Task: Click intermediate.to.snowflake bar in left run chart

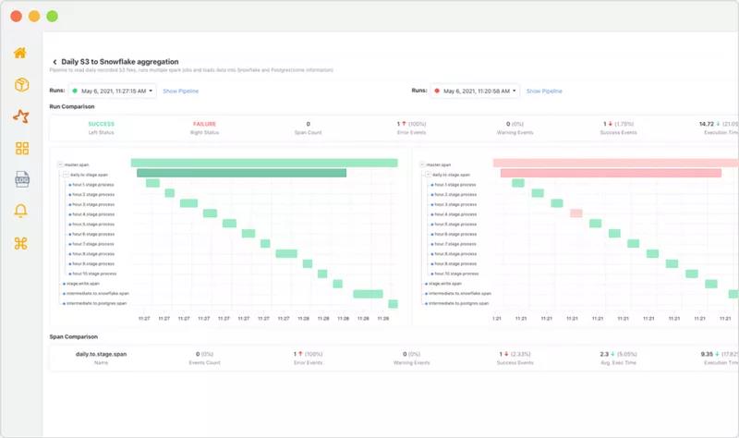Action: [x=368, y=294]
